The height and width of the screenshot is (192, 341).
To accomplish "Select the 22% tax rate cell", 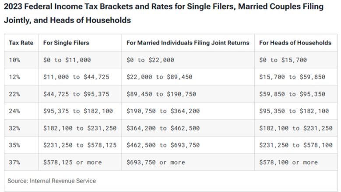I will pos(14,94).
